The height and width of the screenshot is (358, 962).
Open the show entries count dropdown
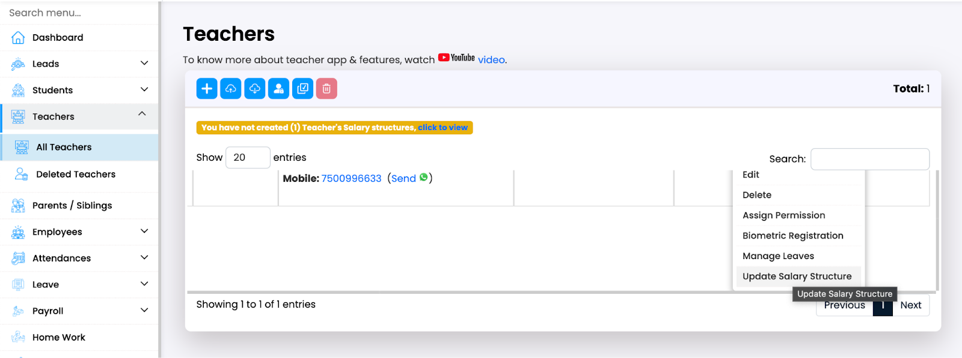(247, 158)
